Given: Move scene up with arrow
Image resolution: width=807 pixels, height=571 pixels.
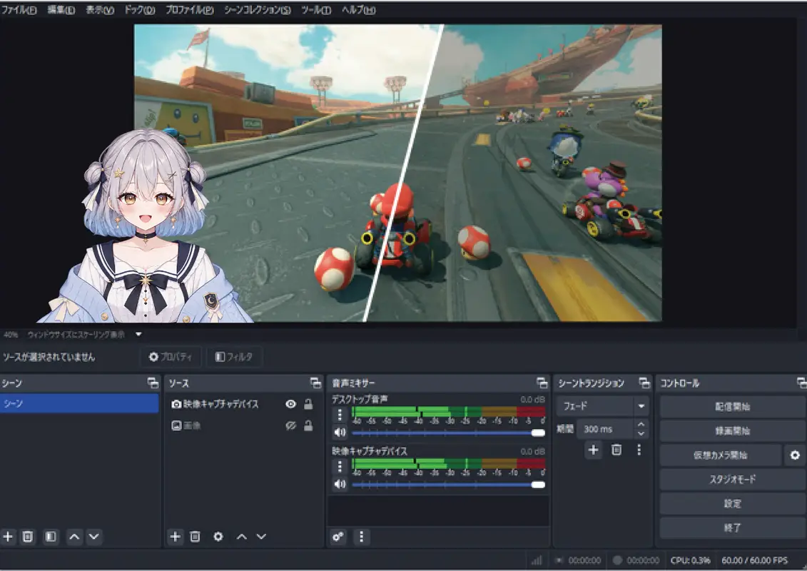Looking at the screenshot, I should (x=74, y=537).
